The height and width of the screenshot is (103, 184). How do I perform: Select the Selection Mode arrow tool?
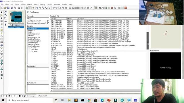[x=2, y=12]
